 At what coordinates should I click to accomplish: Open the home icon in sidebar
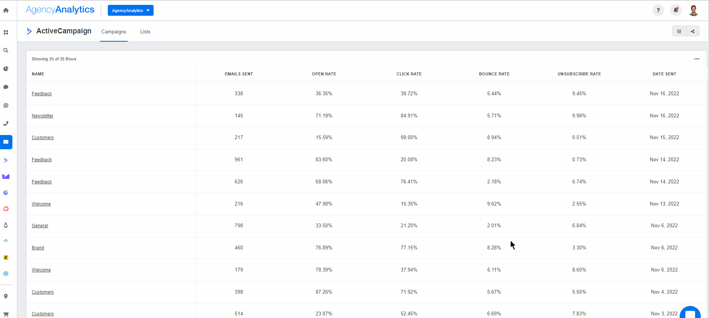click(x=6, y=10)
